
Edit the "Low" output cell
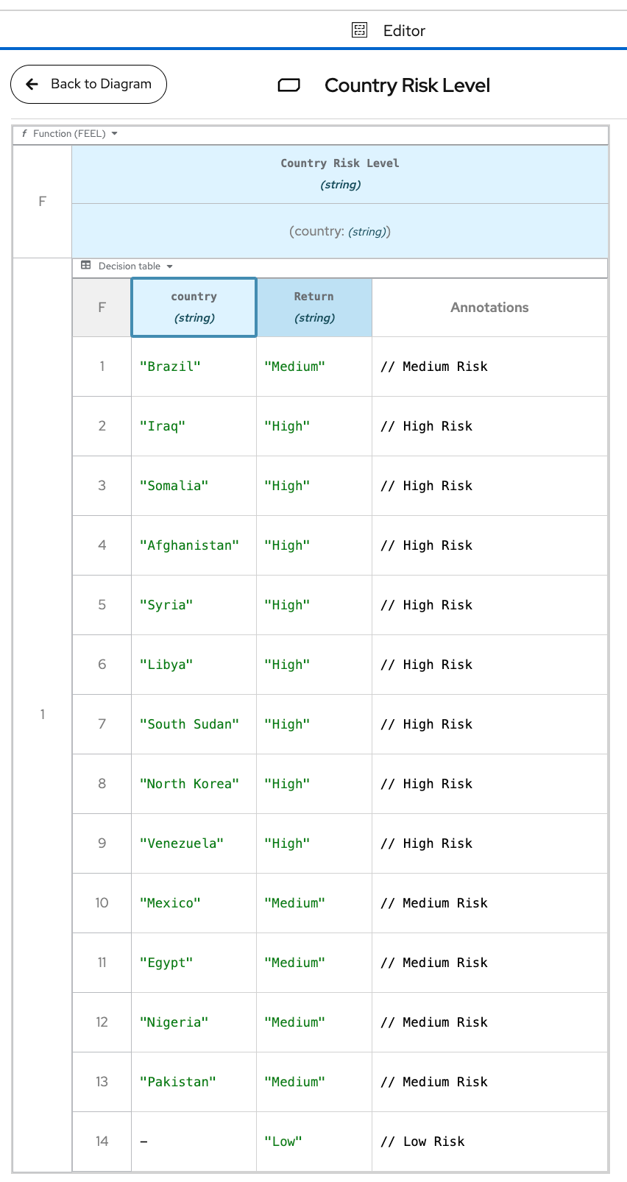tap(314, 1142)
